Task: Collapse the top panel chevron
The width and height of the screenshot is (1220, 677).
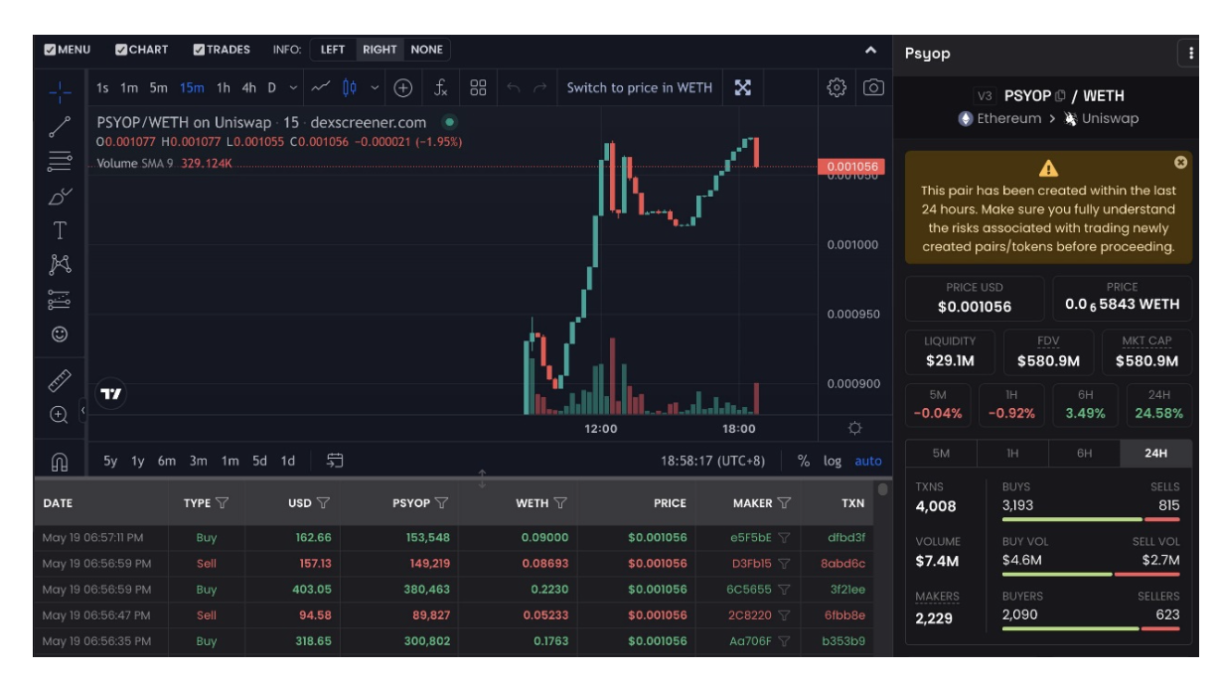Action: coord(870,50)
